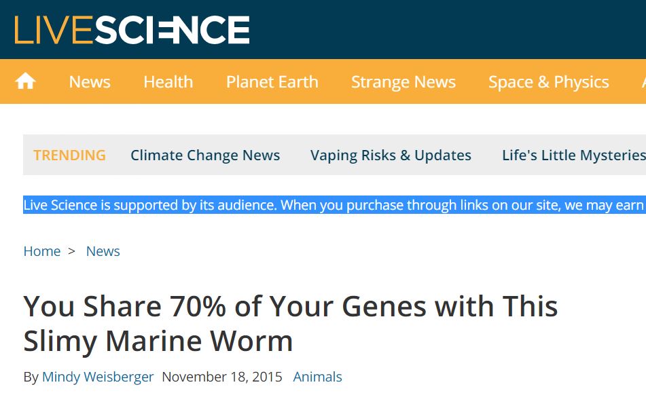This screenshot has width=646, height=408.
Task: Open Vaping Risks & Updates trending link
Action: tap(391, 155)
